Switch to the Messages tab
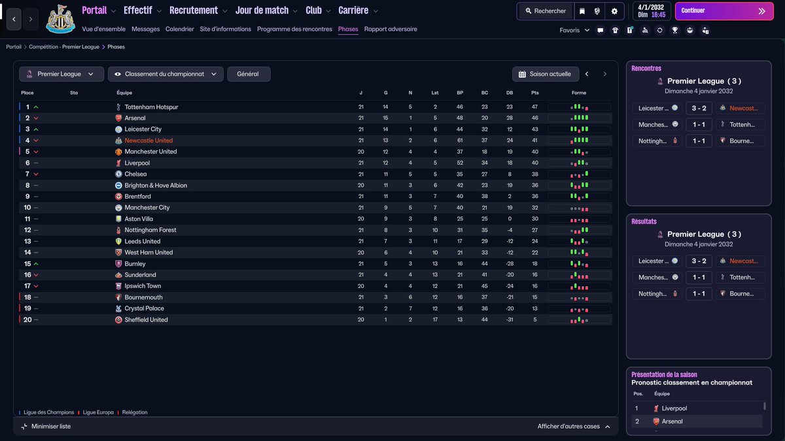The image size is (785, 441). click(145, 29)
